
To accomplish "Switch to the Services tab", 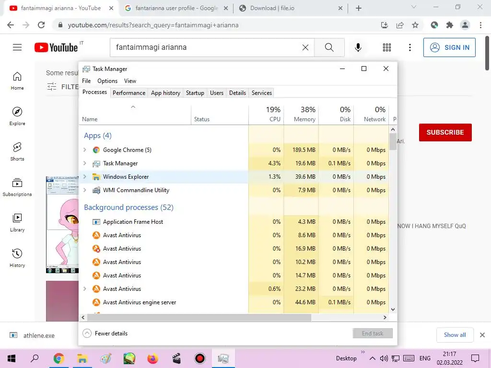I will tap(262, 93).
